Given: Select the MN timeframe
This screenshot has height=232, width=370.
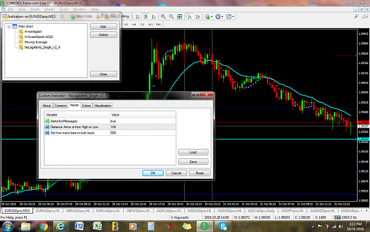Looking at the screenshot, I should tap(158, 24).
